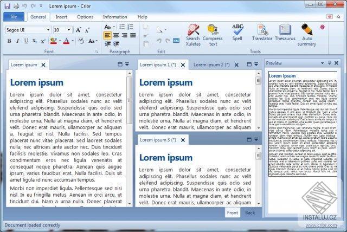Viewport: 347px width, 232px height.
Task: Expand the Font group dialog launcher
Action: coord(97,51)
